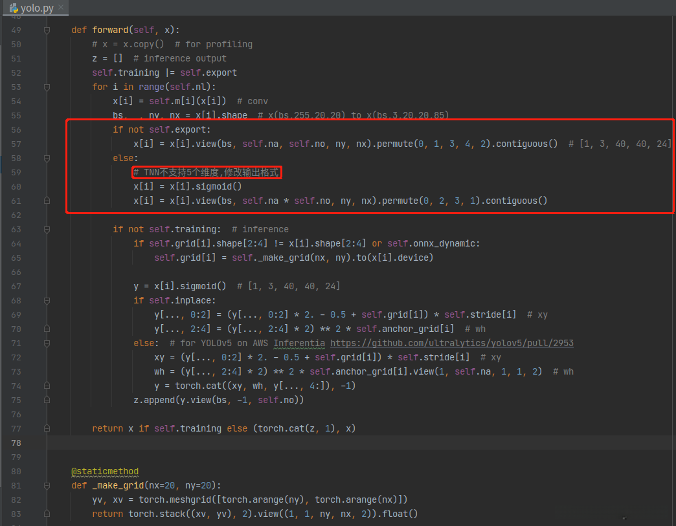This screenshot has width=676, height=526.
Task: Select the yolo.py editor tab
Action: [x=36, y=8]
